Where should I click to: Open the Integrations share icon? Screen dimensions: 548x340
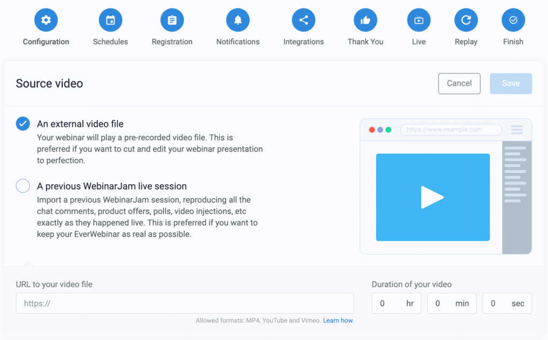[303, 20]
